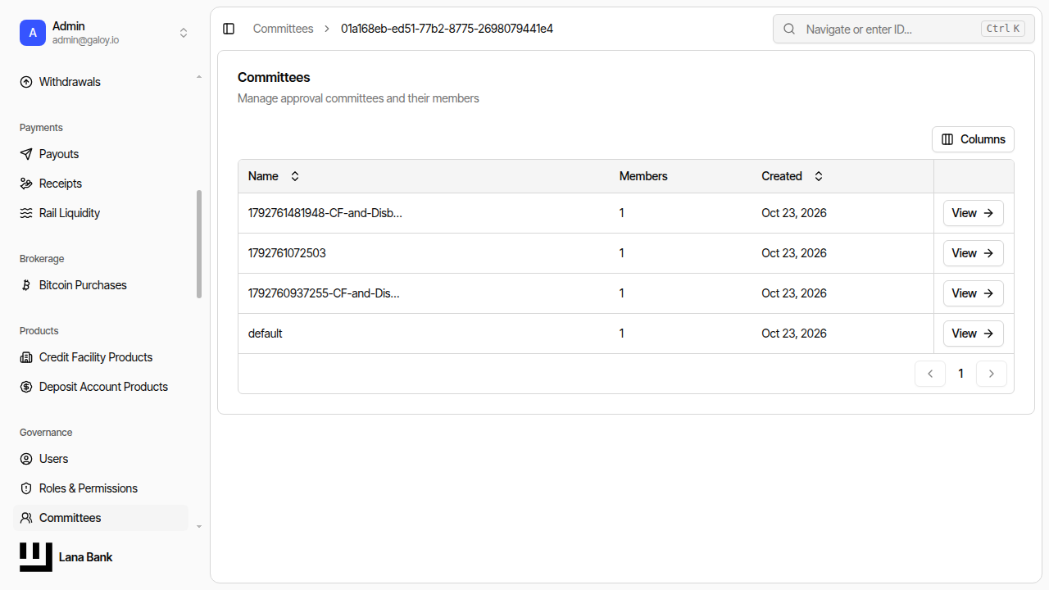This screenshot has height=590, width=1049.
Task: Click the Committees people icon
Action: 26,518
